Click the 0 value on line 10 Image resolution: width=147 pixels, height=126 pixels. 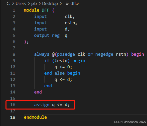(x=69, y=67)
